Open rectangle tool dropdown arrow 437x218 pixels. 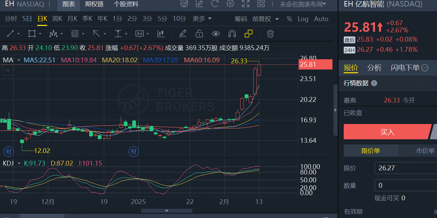[40, 34]
